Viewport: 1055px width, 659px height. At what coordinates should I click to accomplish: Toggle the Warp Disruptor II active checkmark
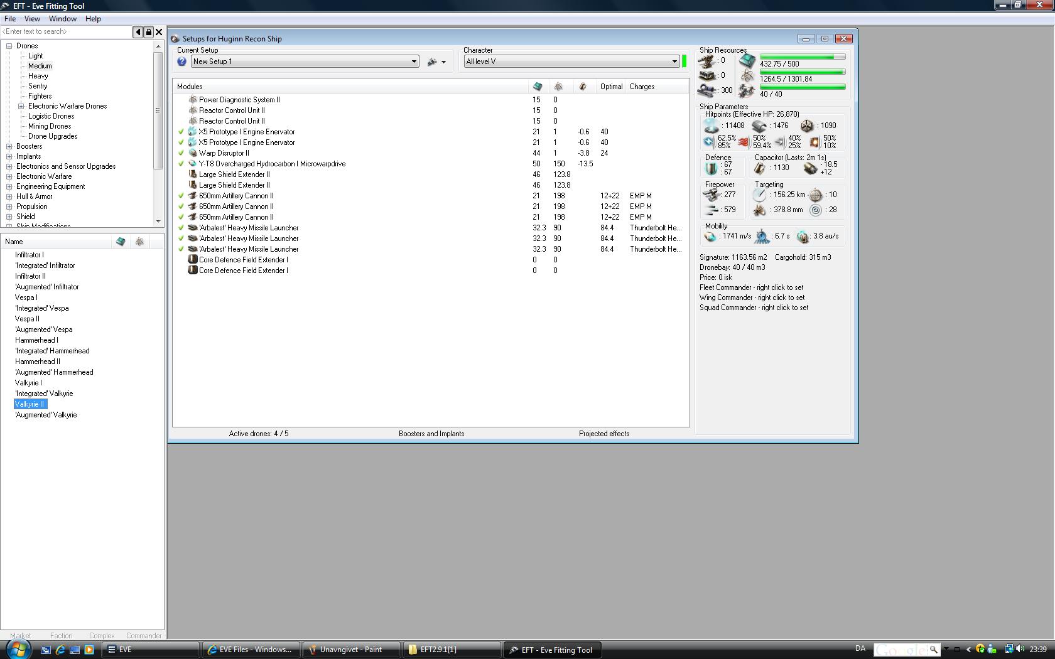pyautogui.click(x=181, y=153)
